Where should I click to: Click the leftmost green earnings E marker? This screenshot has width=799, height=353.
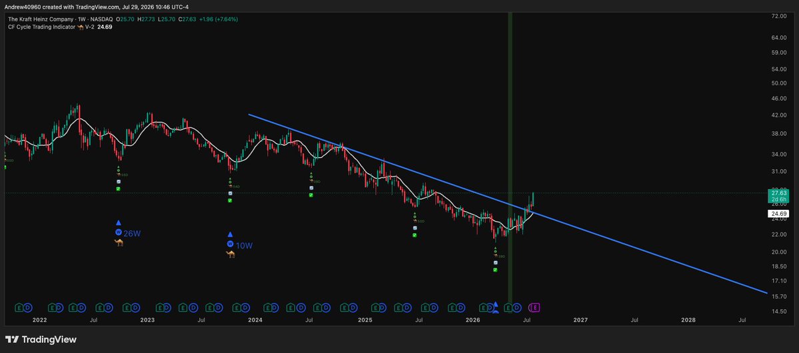[19, 307]
